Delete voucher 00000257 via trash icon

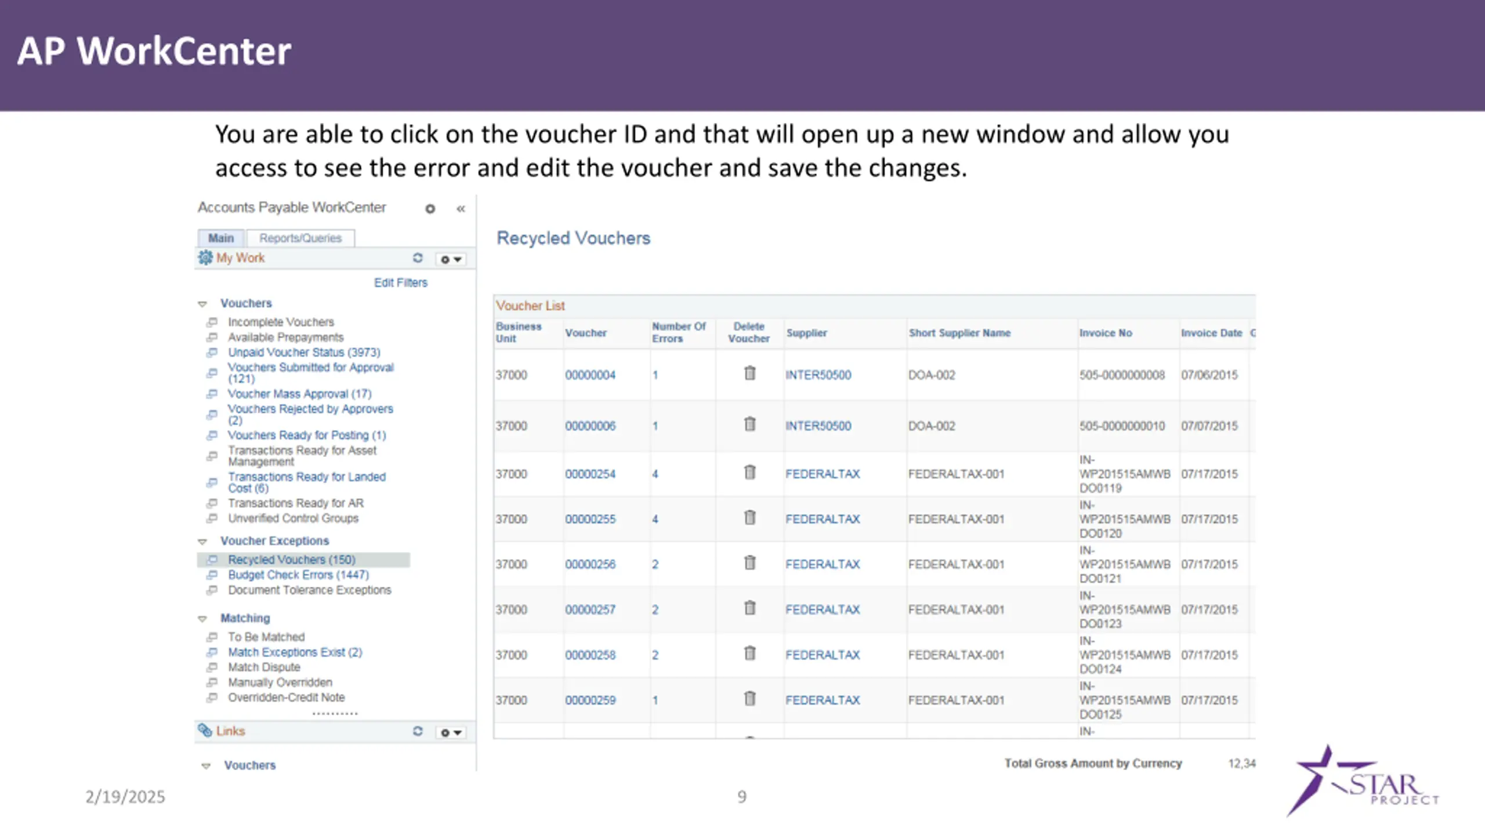749,608
